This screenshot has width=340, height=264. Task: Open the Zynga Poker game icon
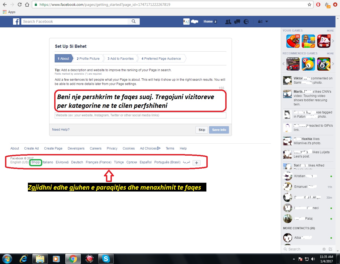click(x=324, y=41)
